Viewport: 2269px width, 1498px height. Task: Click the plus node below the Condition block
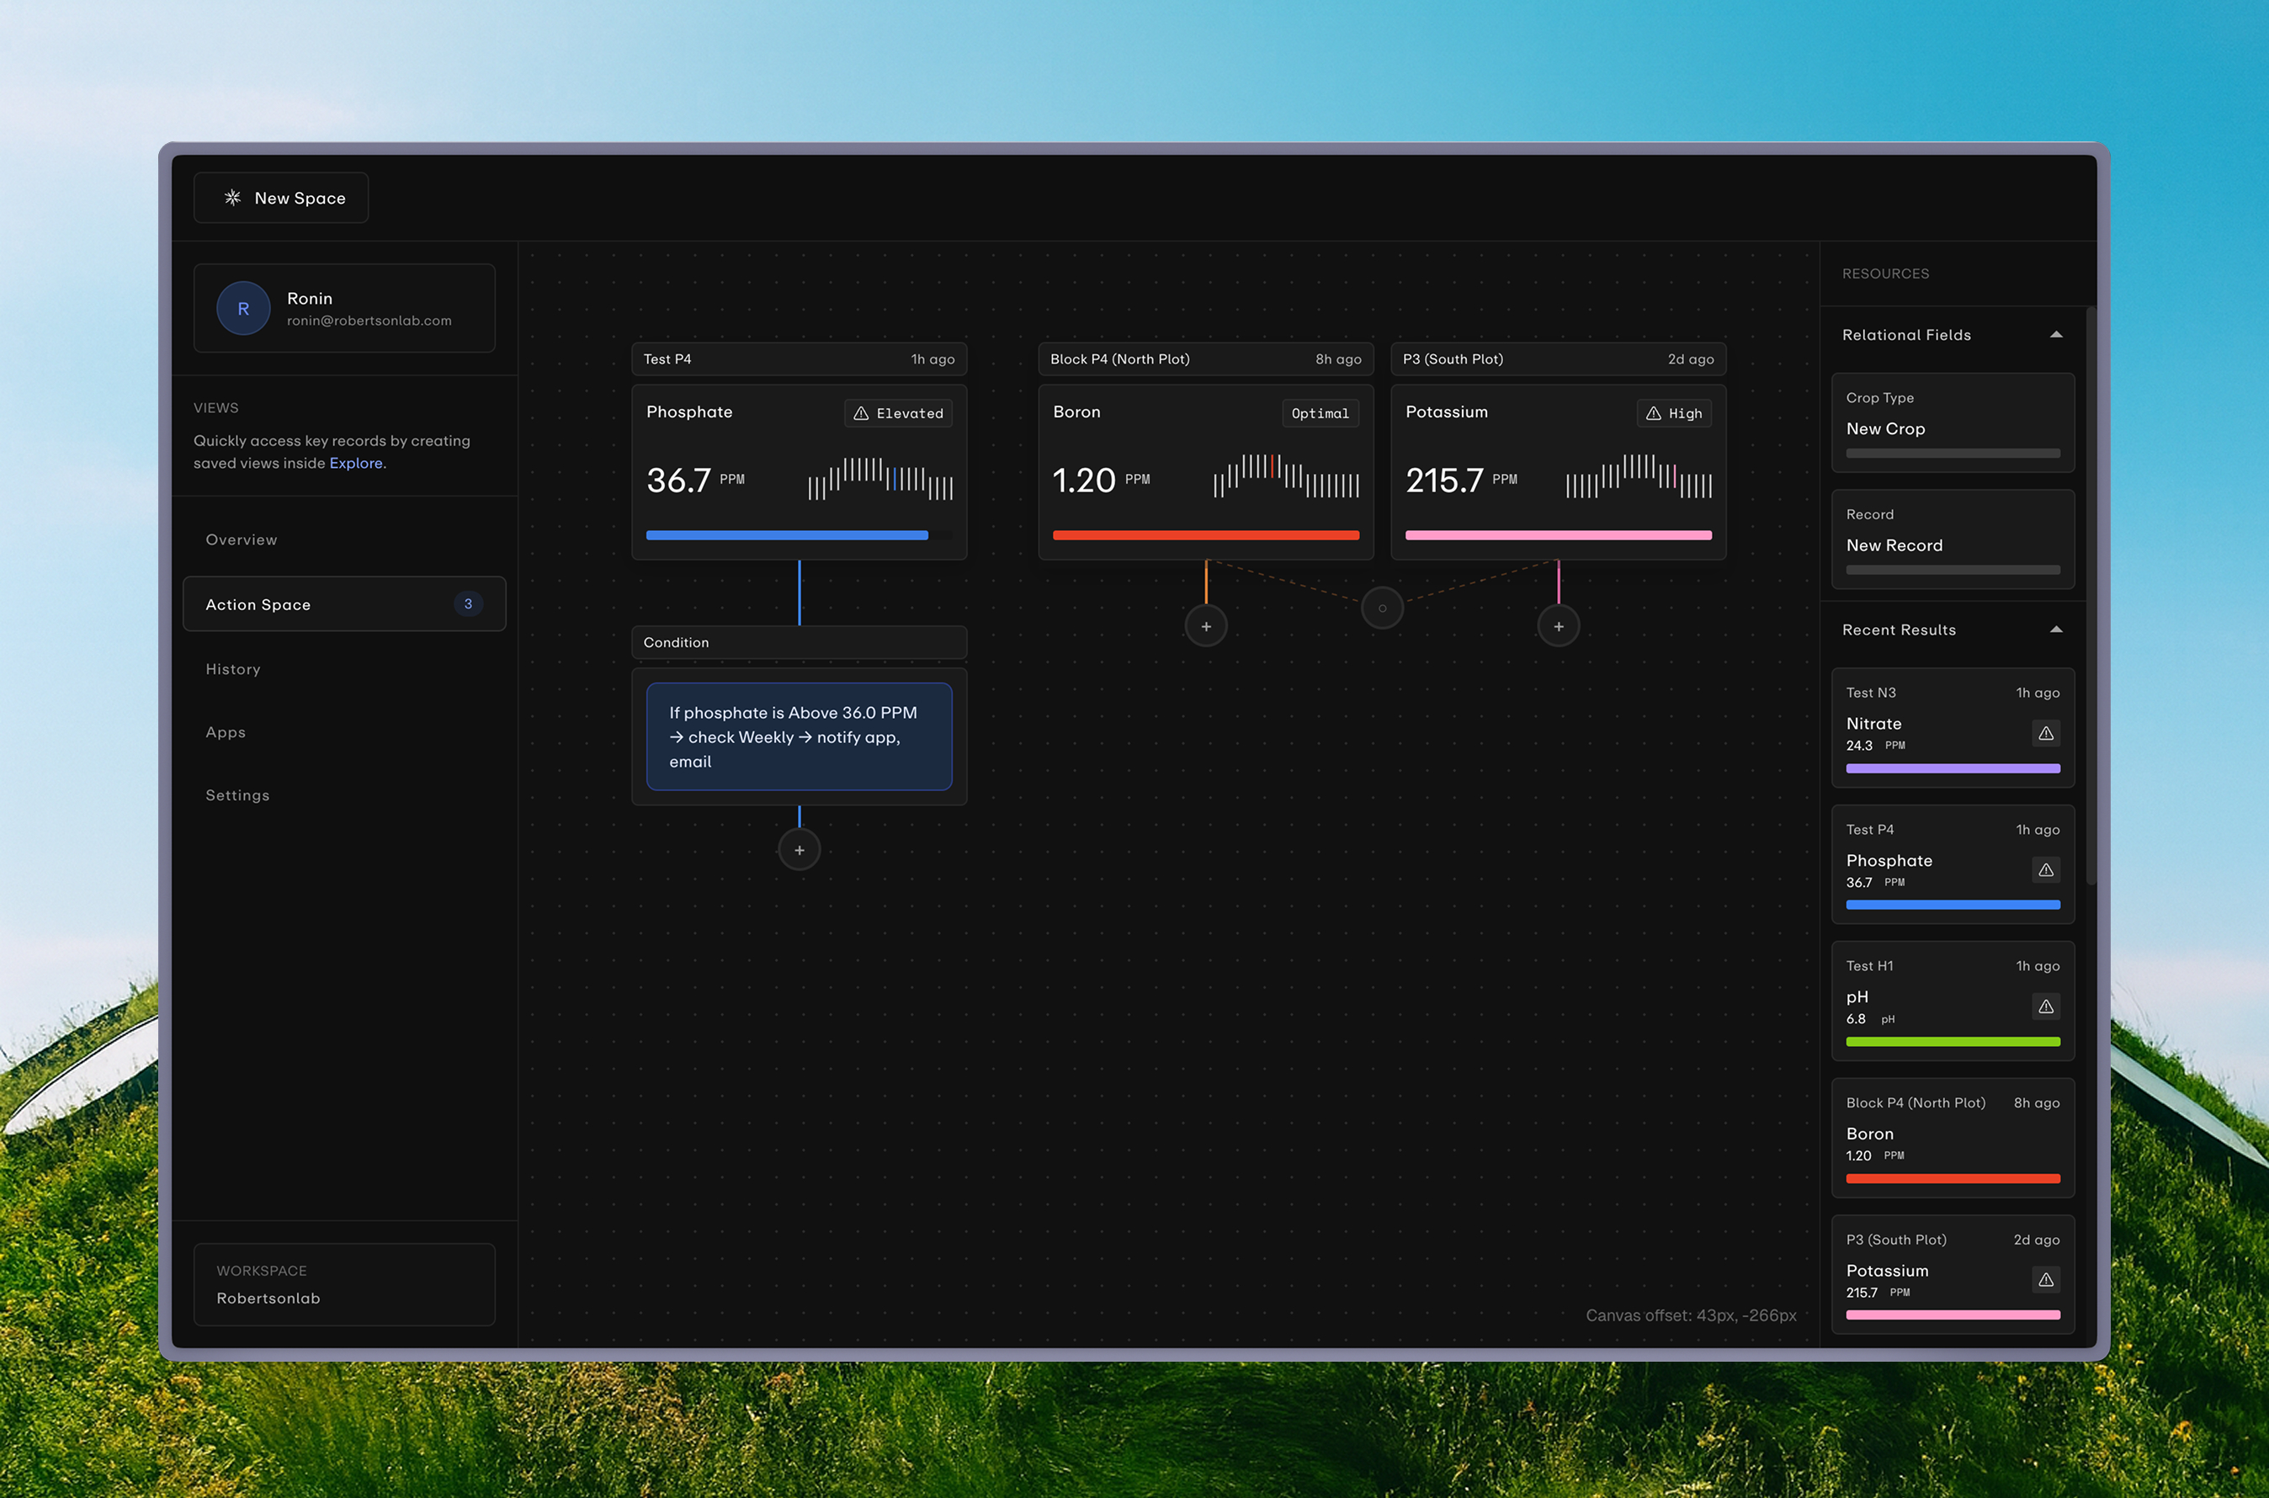799,848
